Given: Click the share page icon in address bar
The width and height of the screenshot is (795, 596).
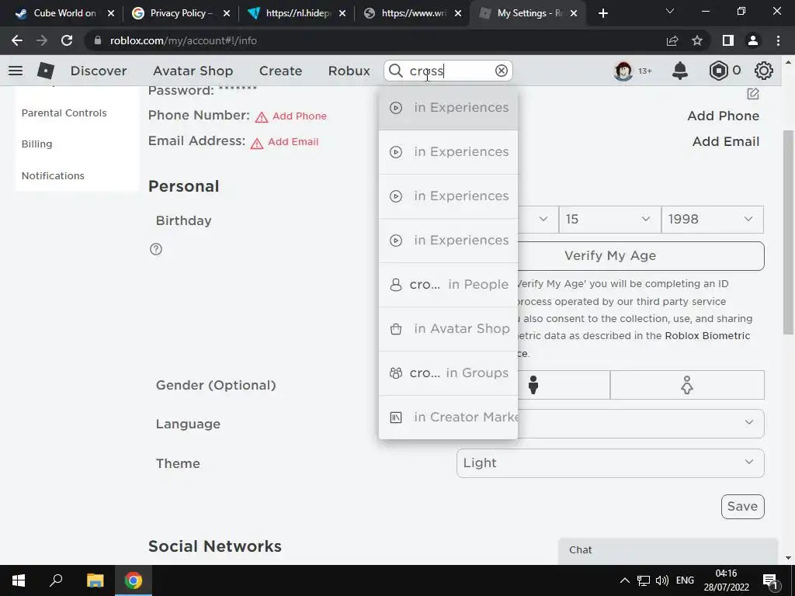Looking at the screenshot, I should pyautogui.click(x=672, y=40).
